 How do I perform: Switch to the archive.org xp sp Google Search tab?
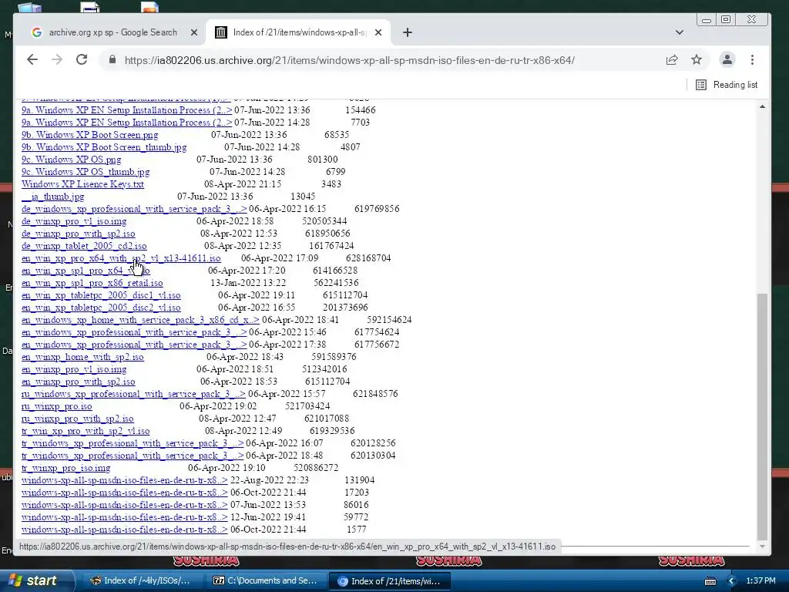[113, 32]
